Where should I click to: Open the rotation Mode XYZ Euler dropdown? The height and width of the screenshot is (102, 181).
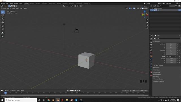pyautogui.click(x=171, y=56)
